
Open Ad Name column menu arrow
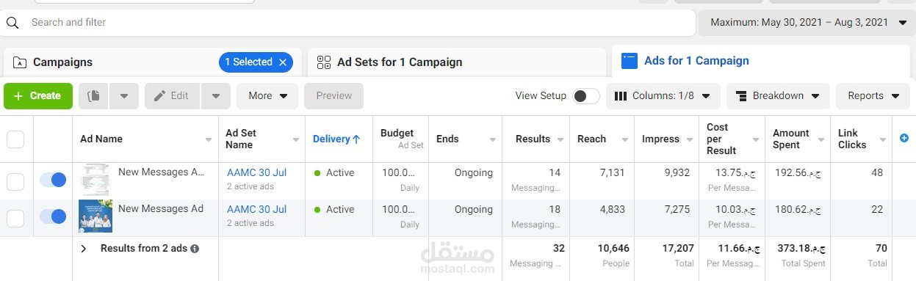(x=208, y=139)
